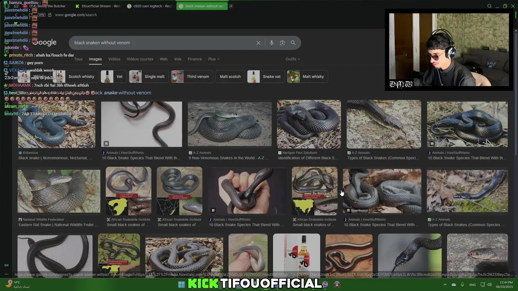Open browser search icon at top right

[x=489, y=6]
